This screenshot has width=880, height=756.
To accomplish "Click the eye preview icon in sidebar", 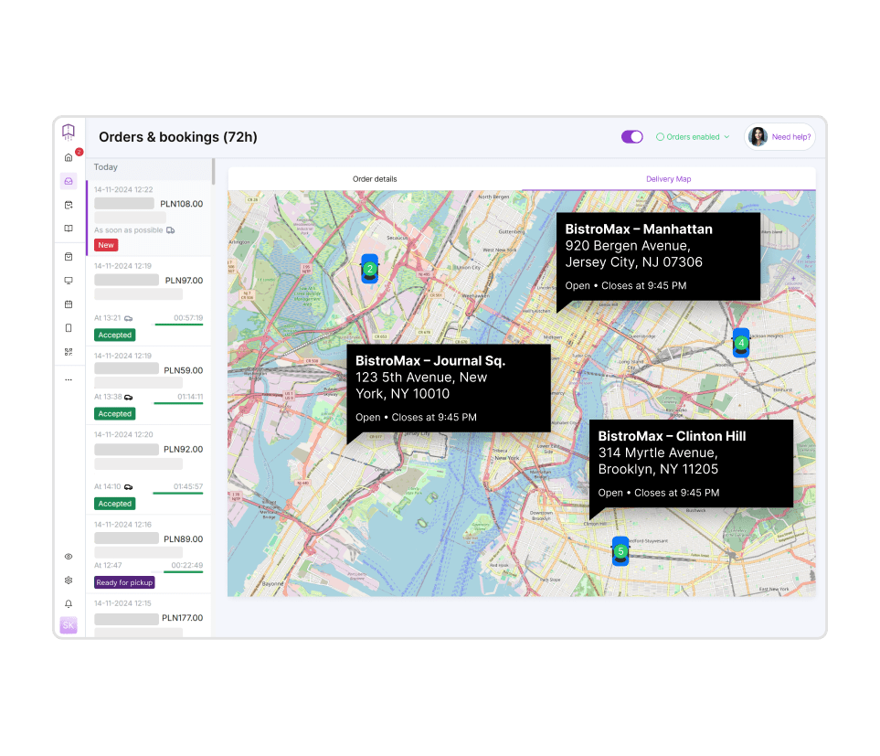I will (69, 557).
